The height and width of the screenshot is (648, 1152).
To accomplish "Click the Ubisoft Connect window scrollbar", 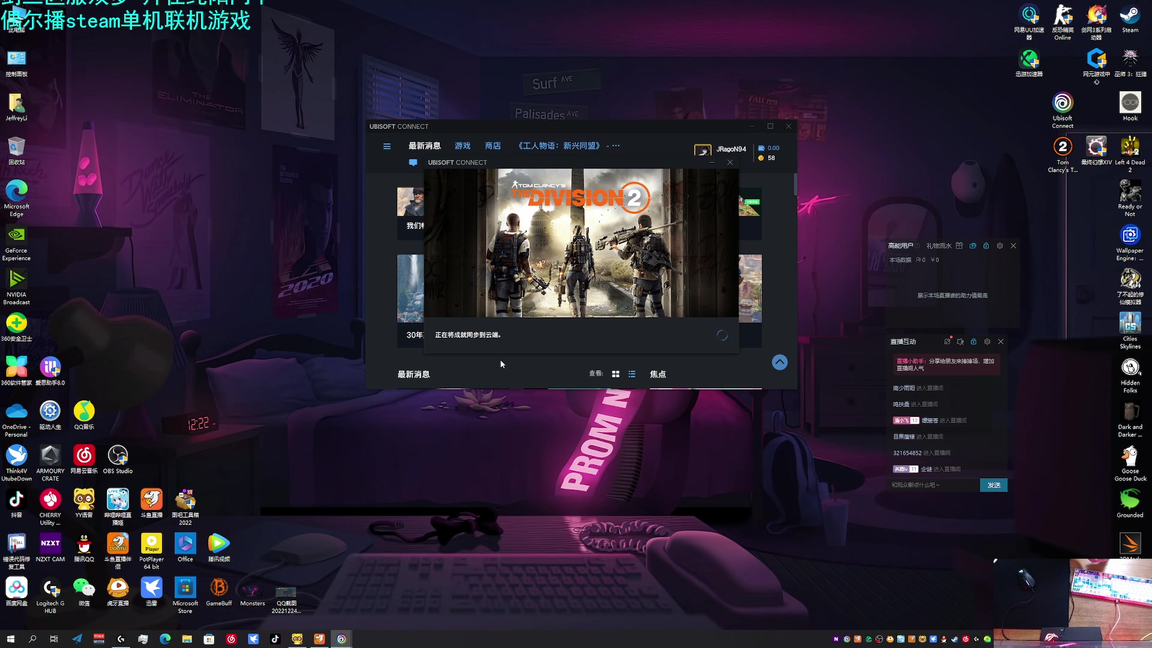I will coord(795,185).
